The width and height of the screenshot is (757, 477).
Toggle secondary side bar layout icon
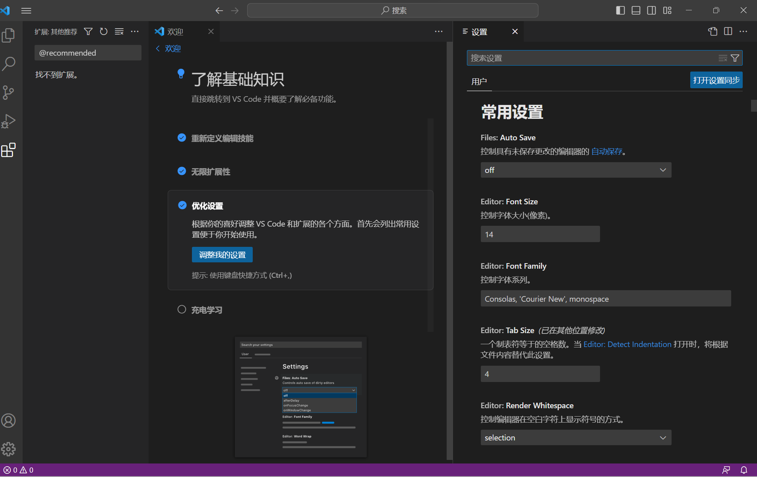point(652,11)
